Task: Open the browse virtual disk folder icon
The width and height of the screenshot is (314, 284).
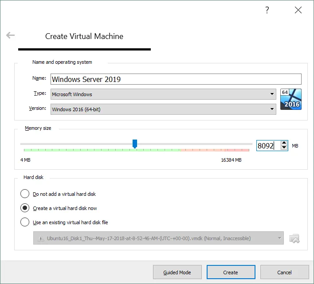Action: (x=294, y=238)
